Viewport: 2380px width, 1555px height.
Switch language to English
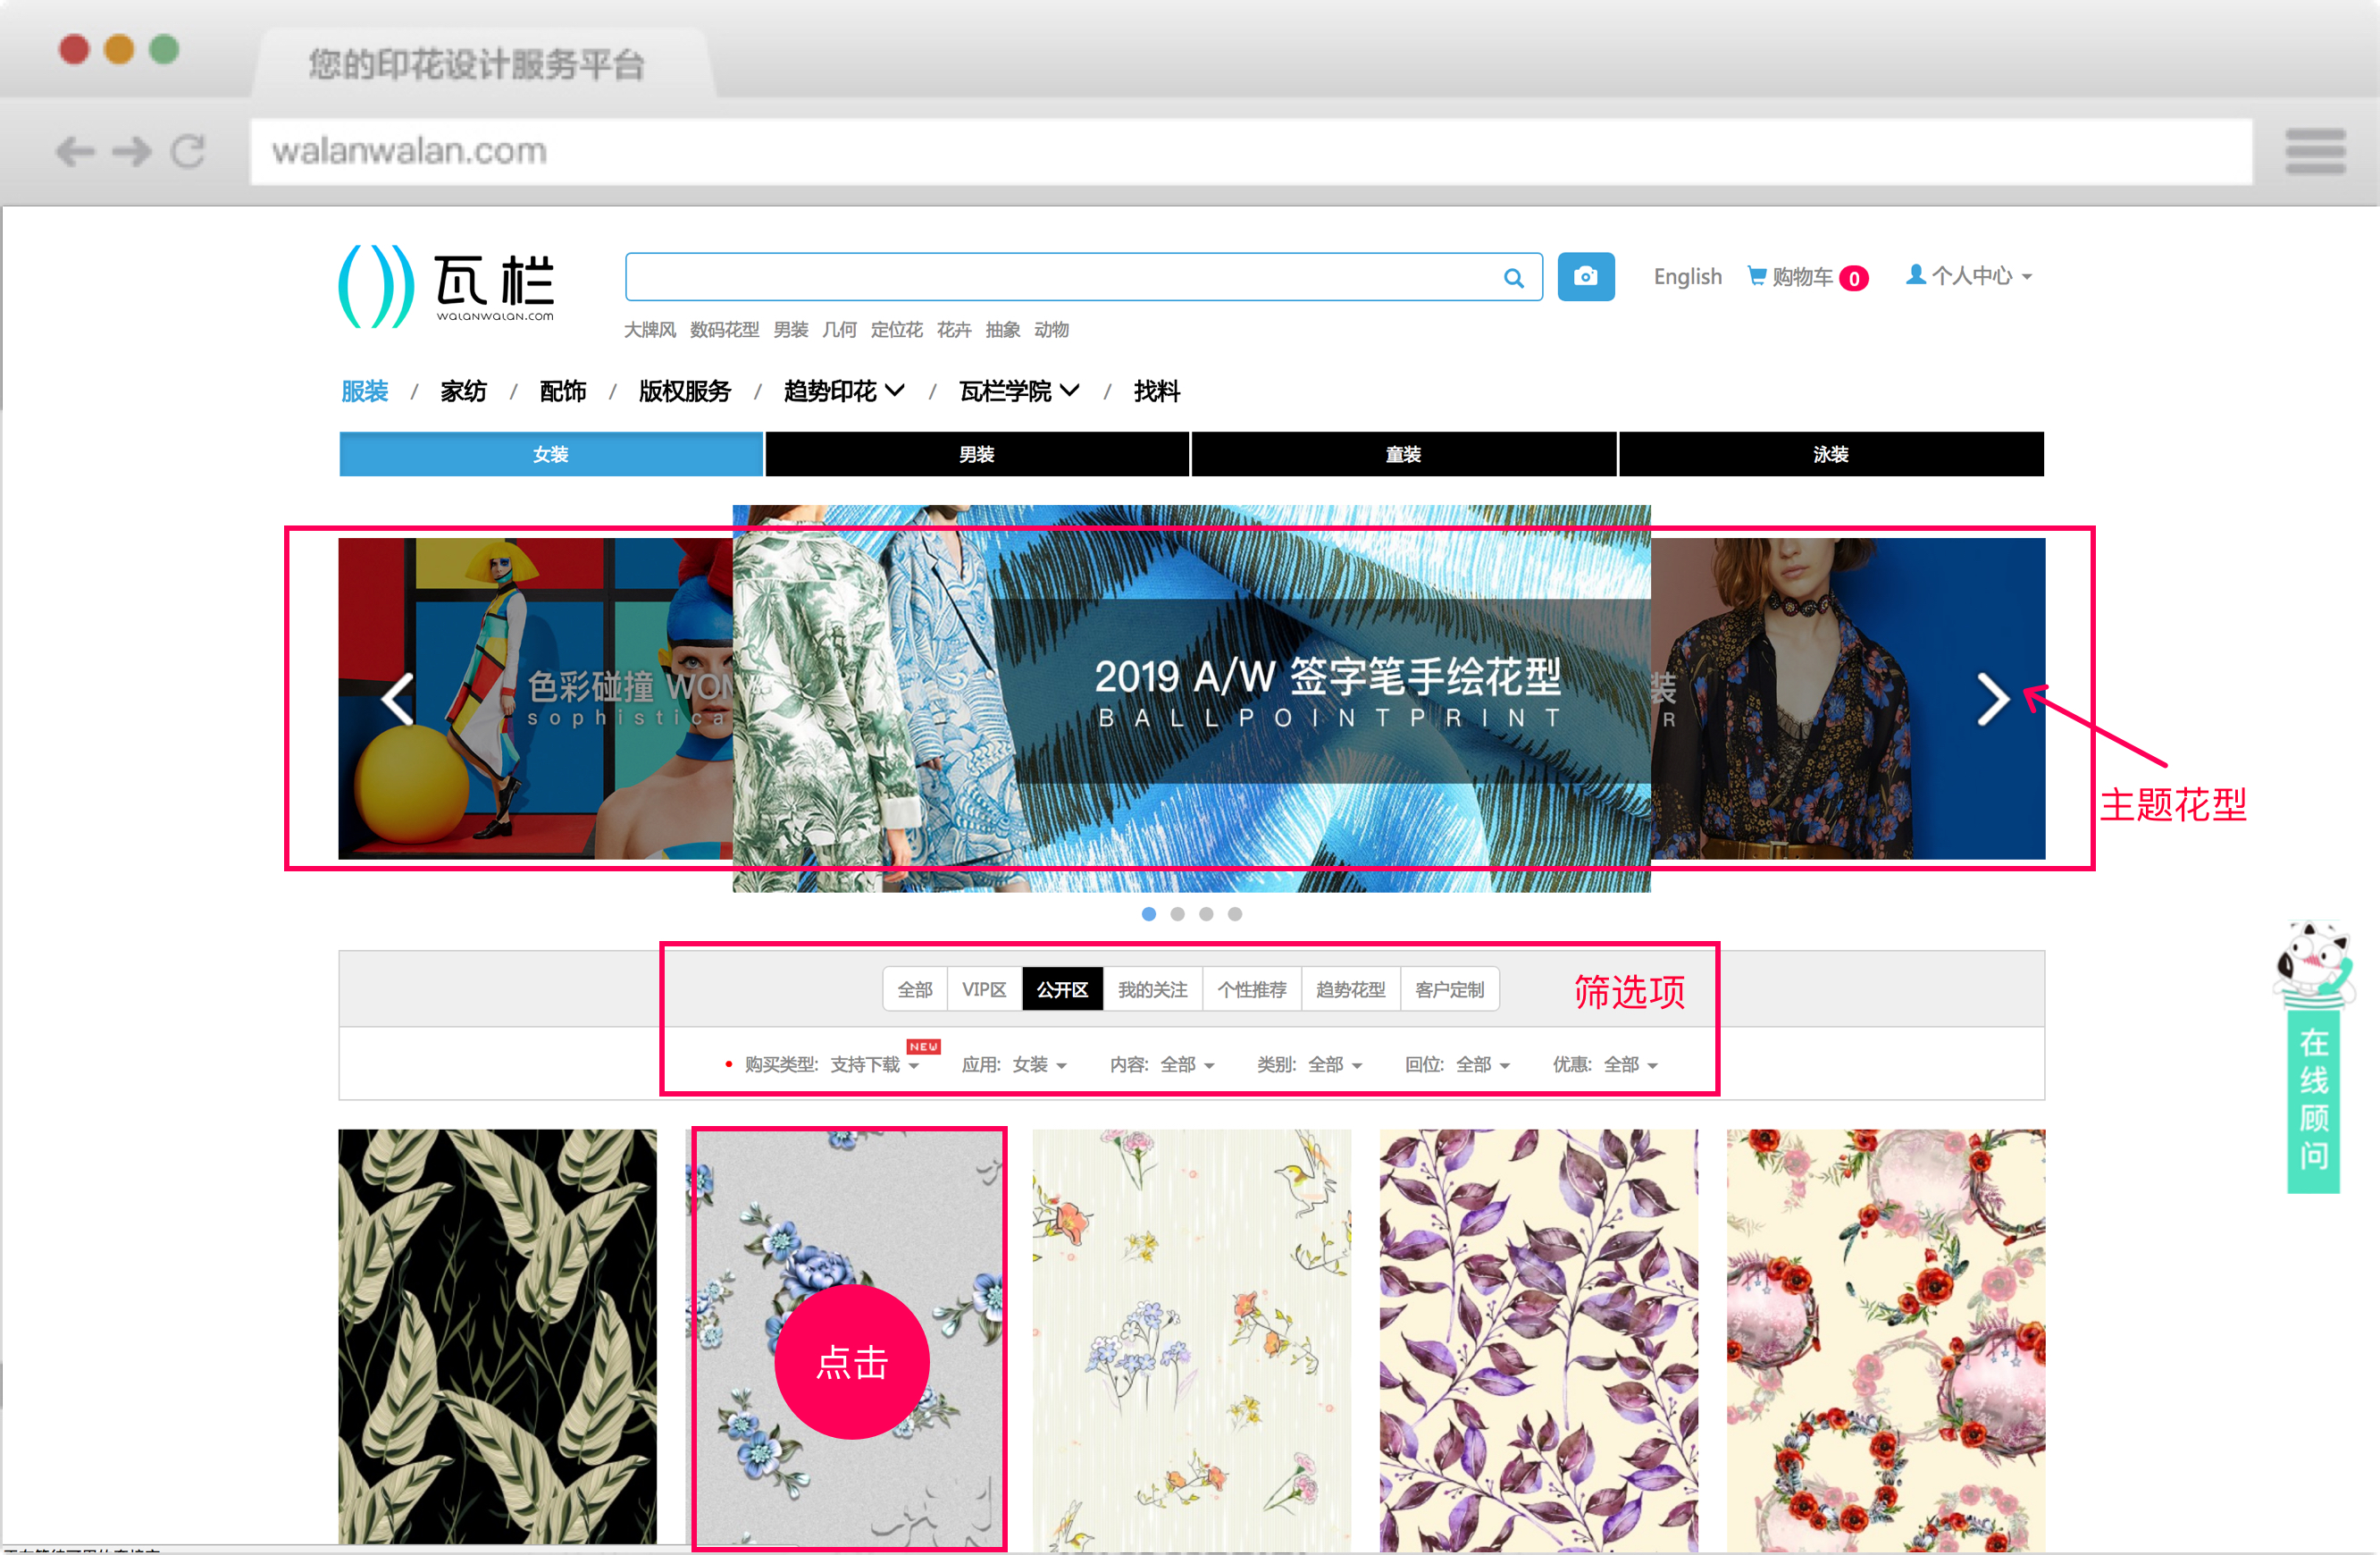click(x=1687, y=277)
